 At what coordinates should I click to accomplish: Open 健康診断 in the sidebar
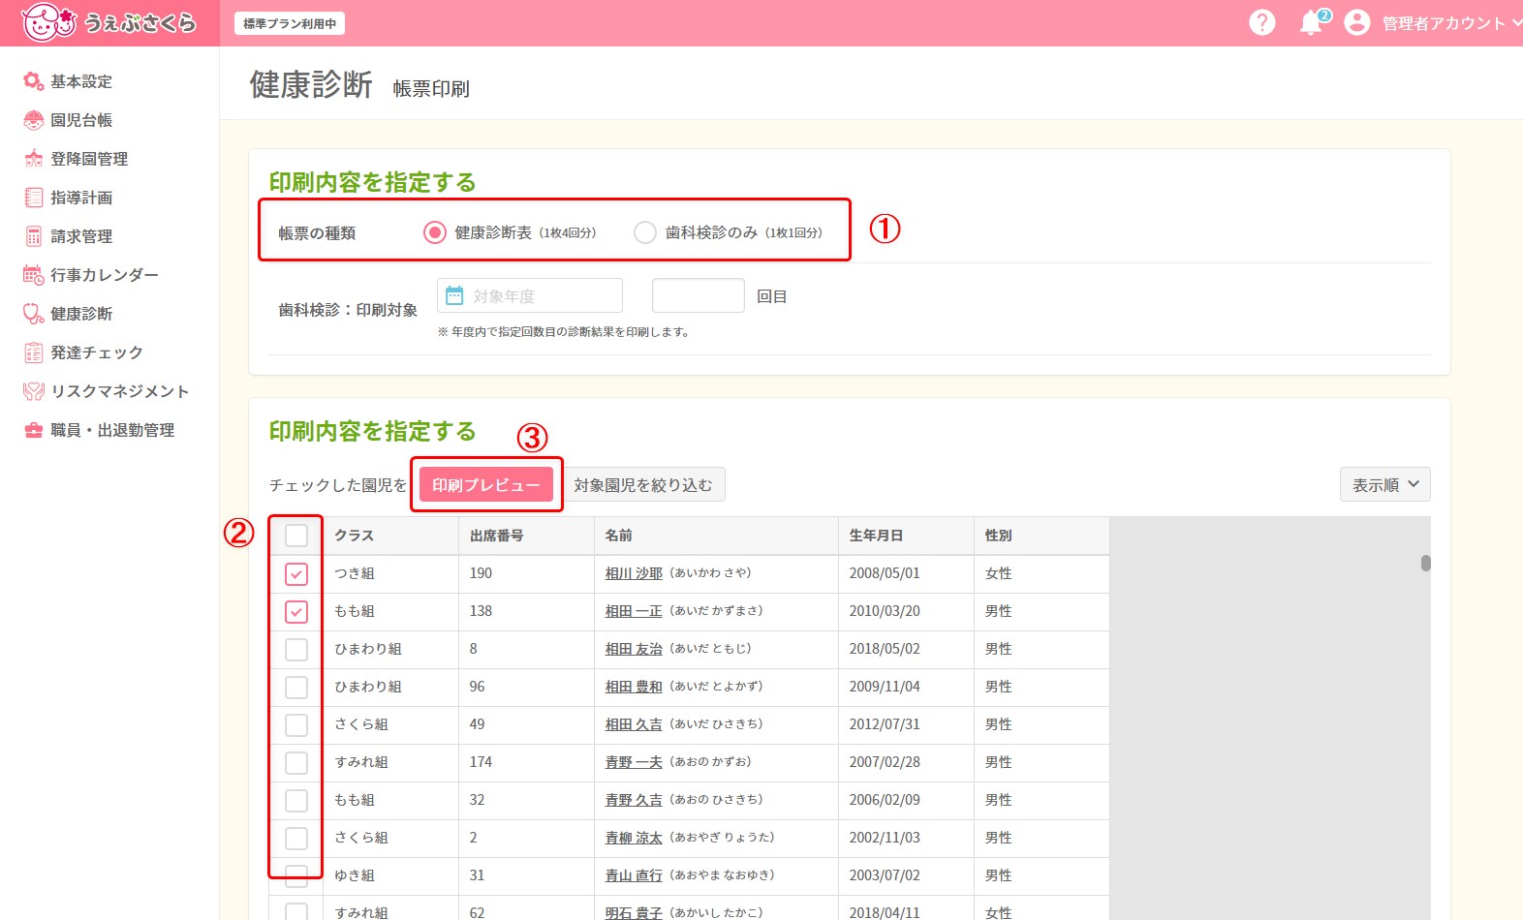(81, 314)
